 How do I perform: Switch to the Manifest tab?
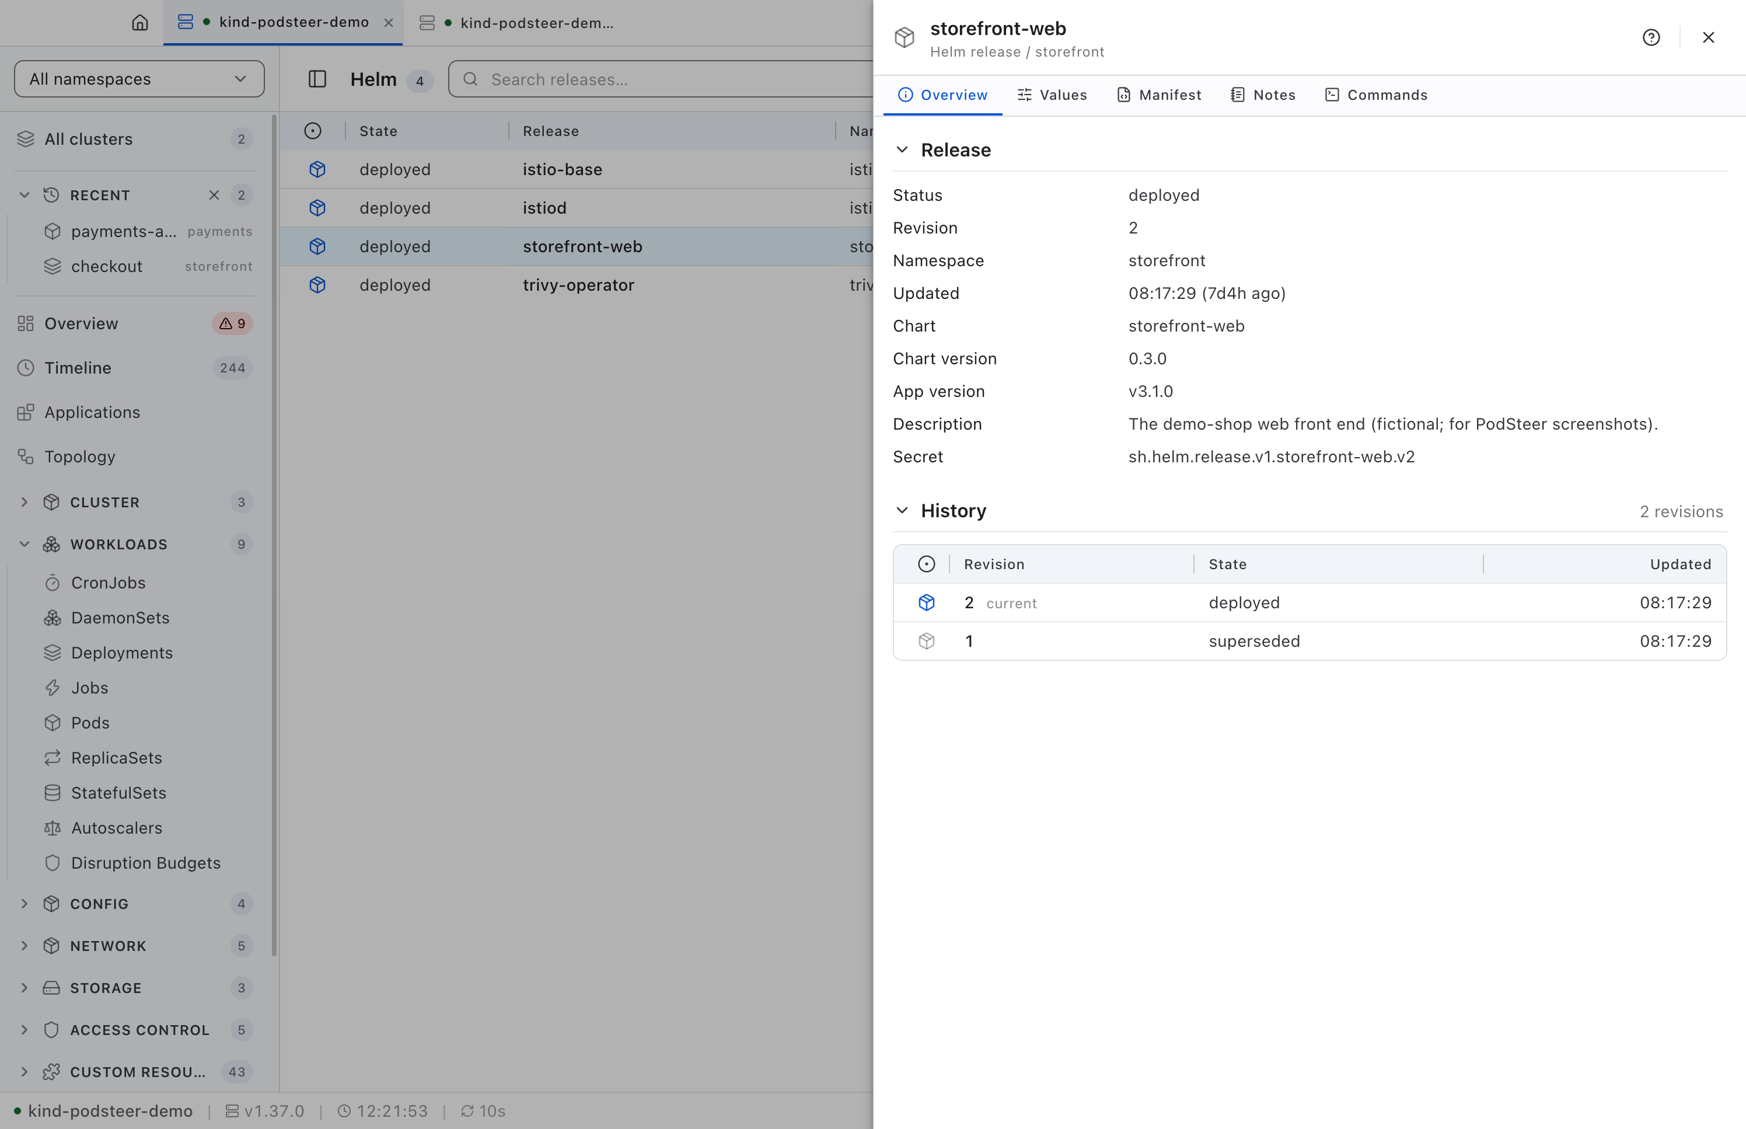(1159, 95)
